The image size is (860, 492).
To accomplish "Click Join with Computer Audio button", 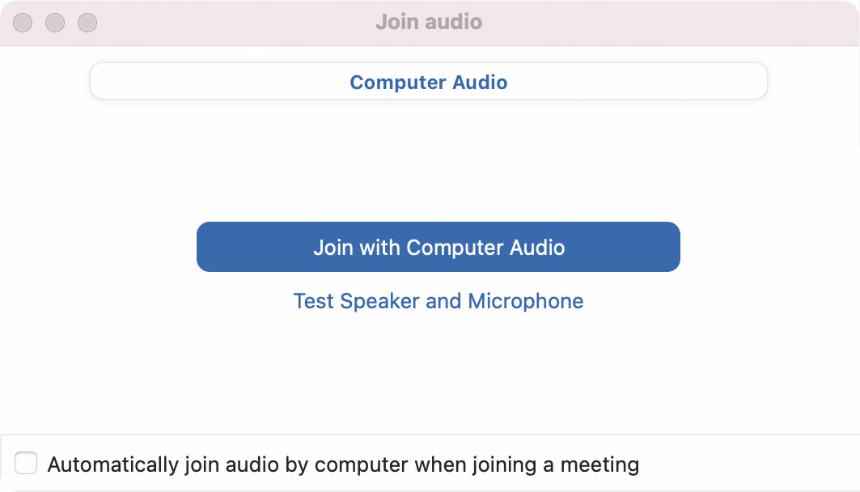I will point(438,247).
